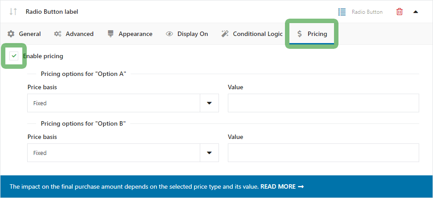Screen dimensions: 433x198
Task: Open Option B Price basis dropdown arrow
Action: (x=209, y=153)
